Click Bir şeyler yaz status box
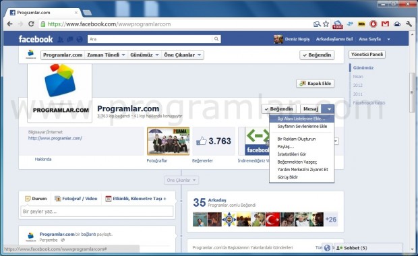 point(97,212)
